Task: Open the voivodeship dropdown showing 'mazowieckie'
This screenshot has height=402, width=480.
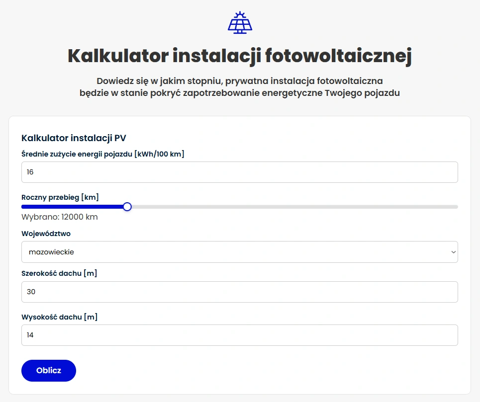Action: (x=234, y=252)
